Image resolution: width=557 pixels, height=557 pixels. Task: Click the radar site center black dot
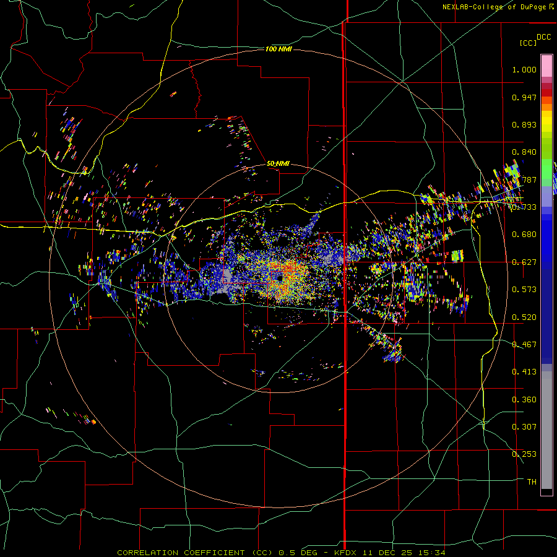(280, 277)
